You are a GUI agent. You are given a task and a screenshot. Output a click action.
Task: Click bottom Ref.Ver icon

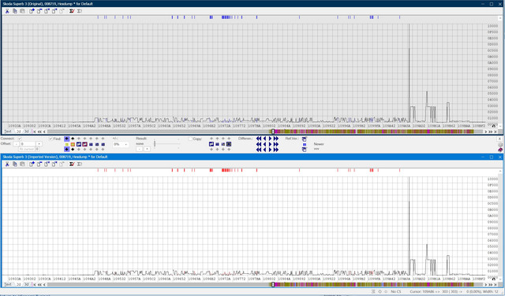pyautogui.click(x=305, y=150)
